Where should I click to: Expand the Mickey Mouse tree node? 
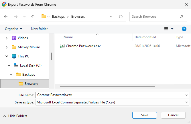point(7,47)
